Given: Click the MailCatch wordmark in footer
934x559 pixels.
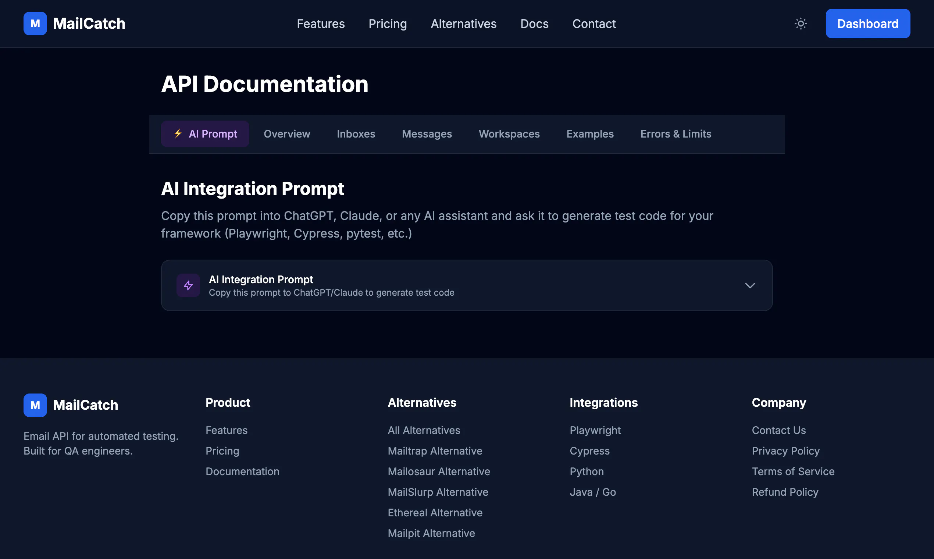Looking at the screenshot, I should coord(85,405).
